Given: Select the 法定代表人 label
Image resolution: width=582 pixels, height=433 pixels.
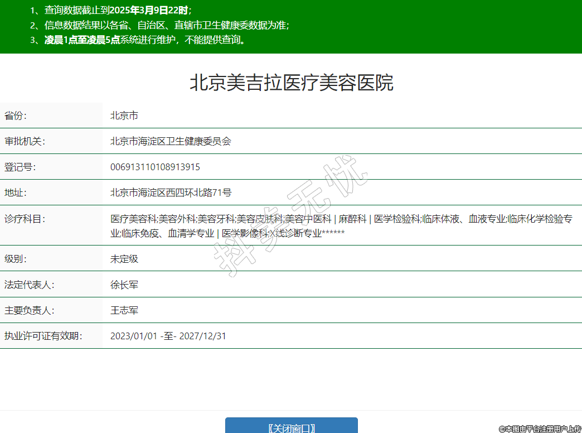Looking at the screenshot, I should click(29, 285).
